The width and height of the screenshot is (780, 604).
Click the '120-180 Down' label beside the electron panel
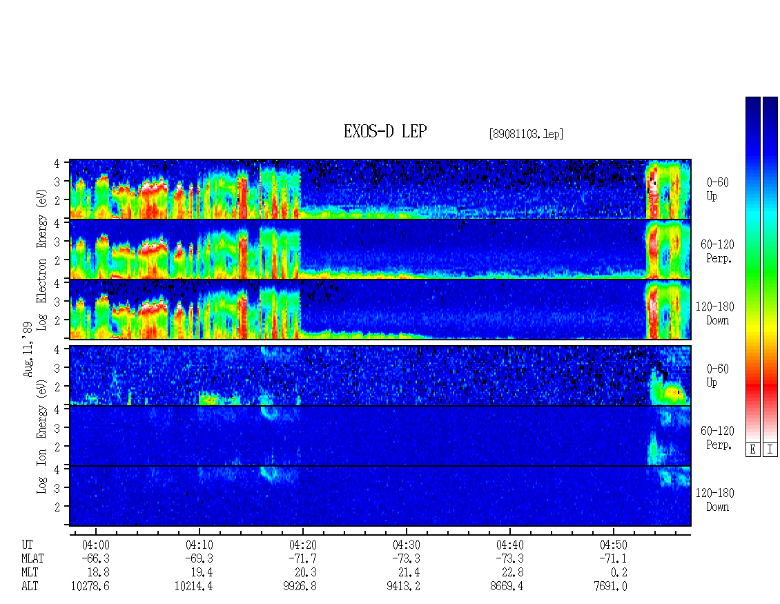[x=715, y=313]
